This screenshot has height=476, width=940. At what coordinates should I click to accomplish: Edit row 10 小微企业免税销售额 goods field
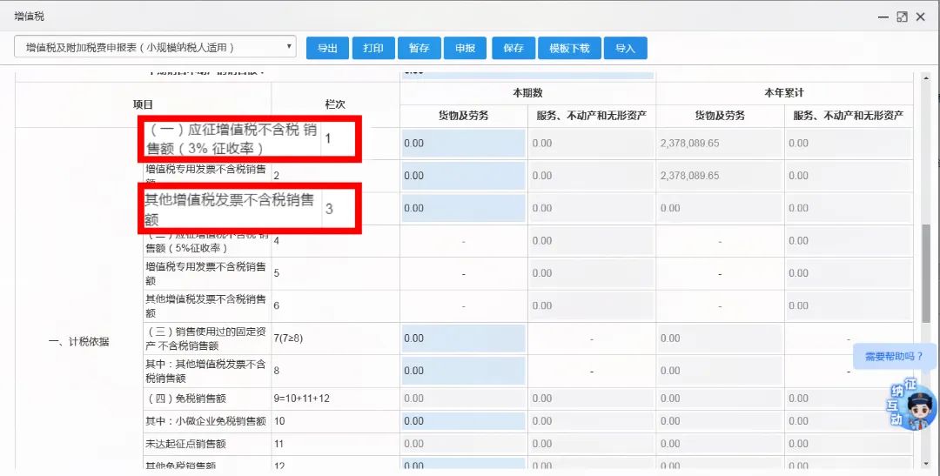tap(463, 421)
